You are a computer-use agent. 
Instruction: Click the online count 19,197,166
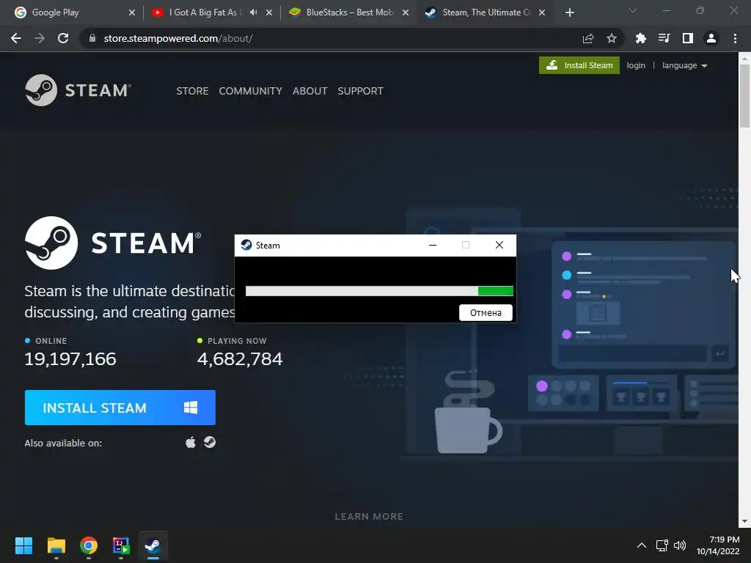tap(70, 359)
